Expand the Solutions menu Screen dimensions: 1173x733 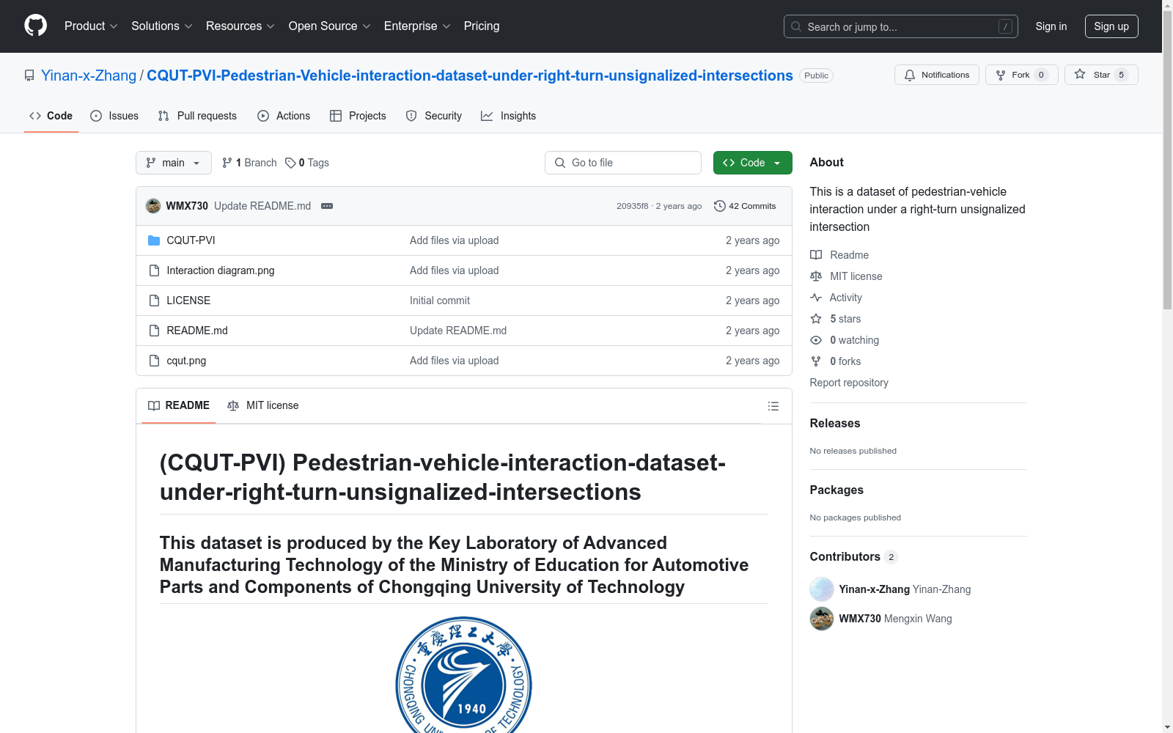(162, 26)
